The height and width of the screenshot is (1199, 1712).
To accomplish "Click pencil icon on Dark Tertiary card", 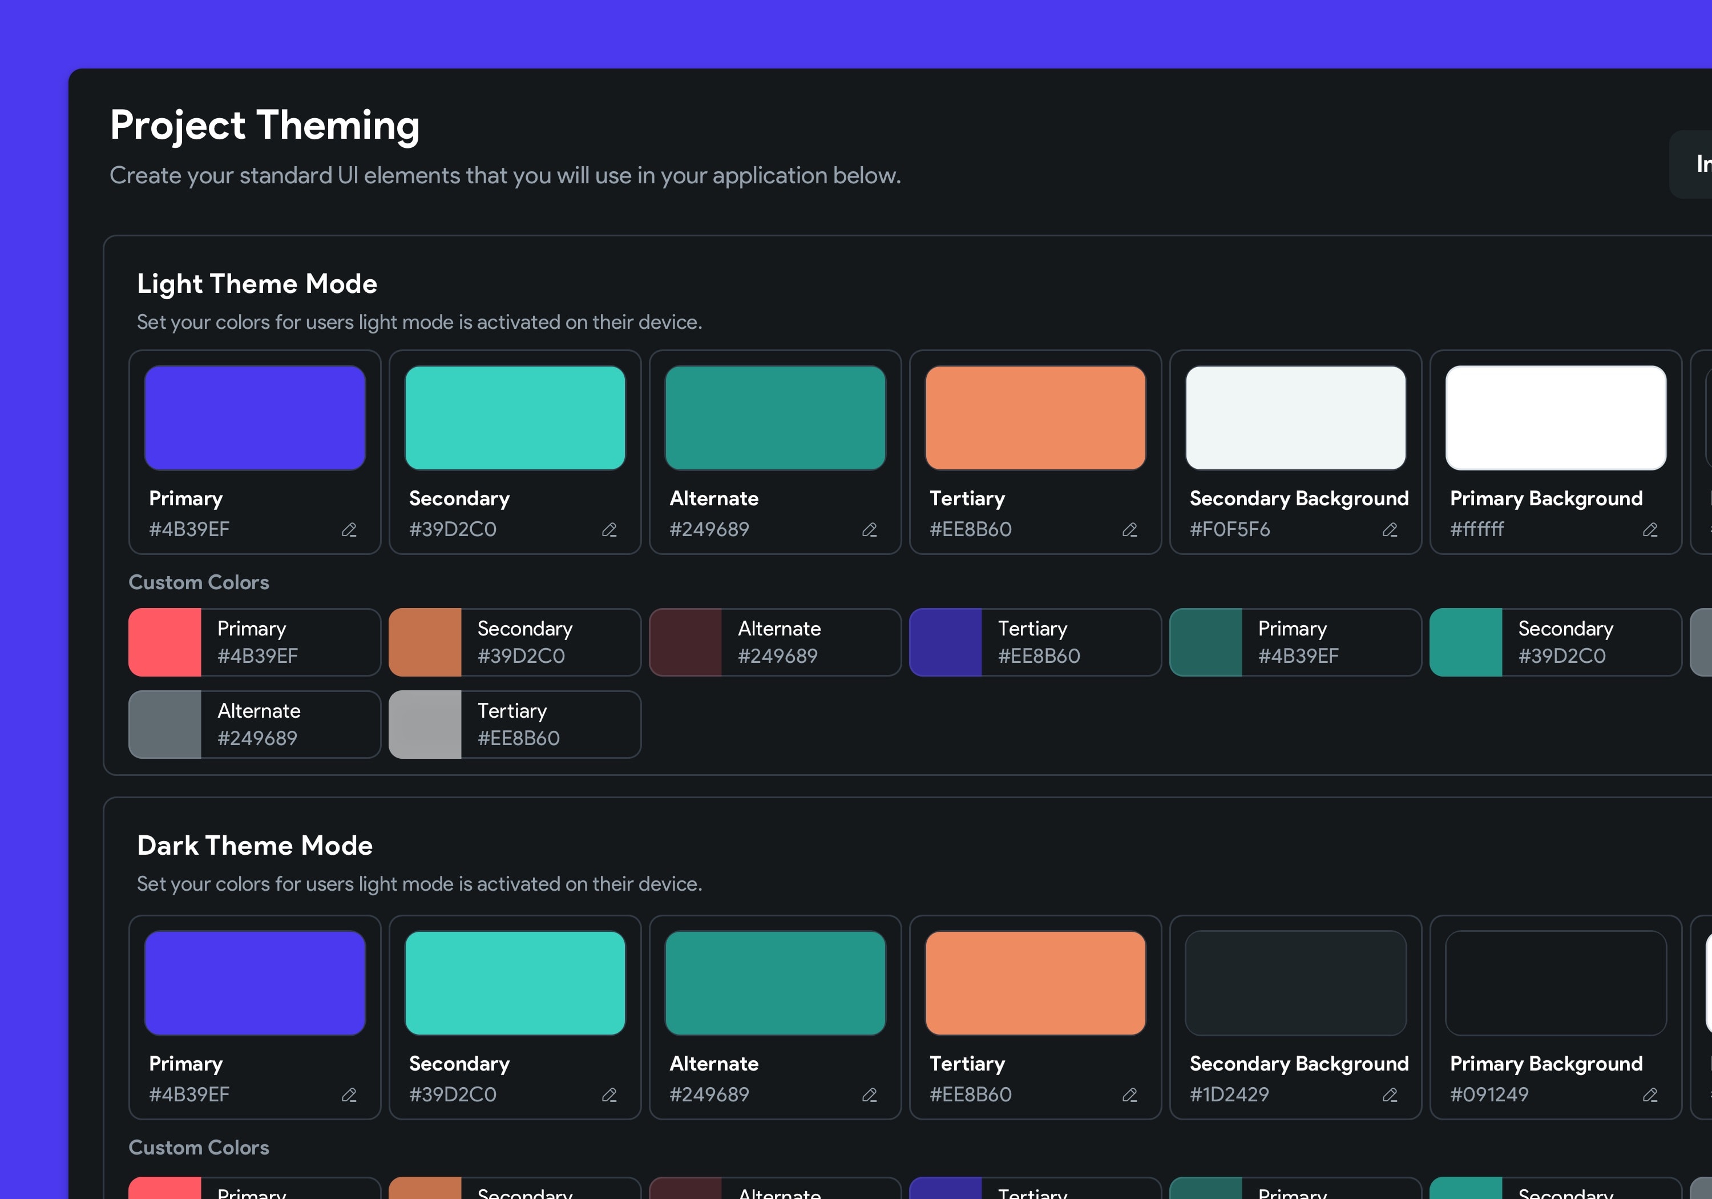I will pos(1130,1095).
